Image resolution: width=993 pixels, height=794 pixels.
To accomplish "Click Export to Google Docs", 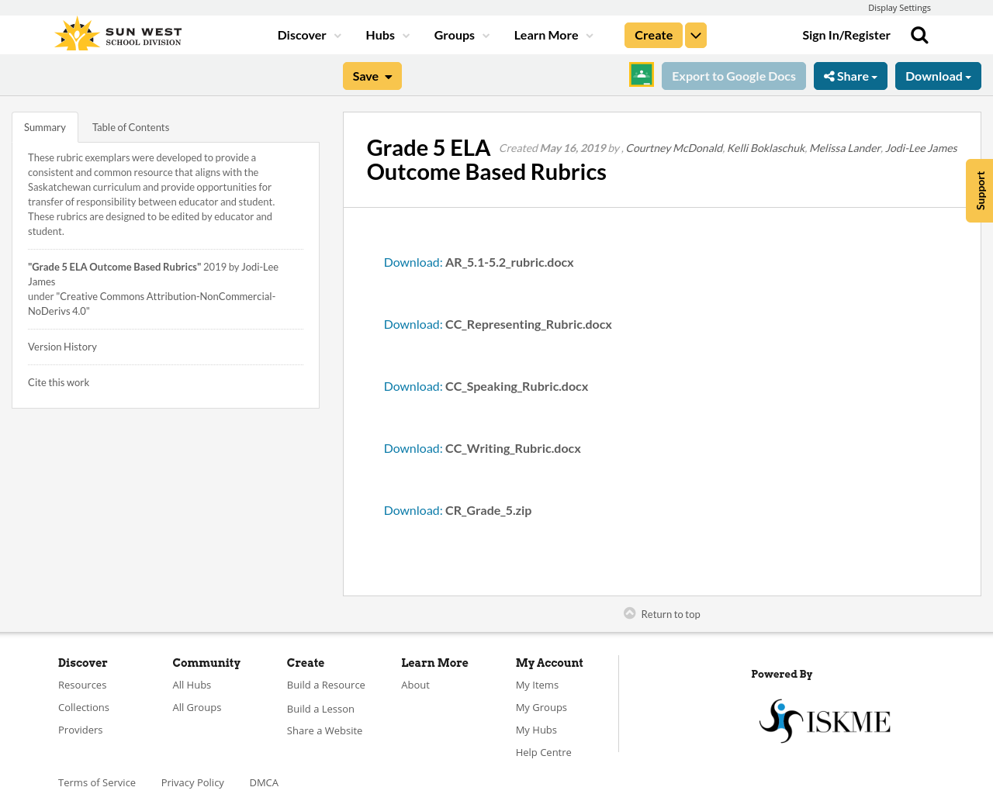I will 733,74.
